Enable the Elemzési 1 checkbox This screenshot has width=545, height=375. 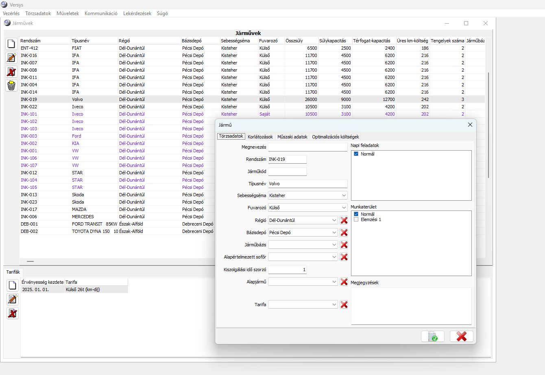(x=356, y=219)
